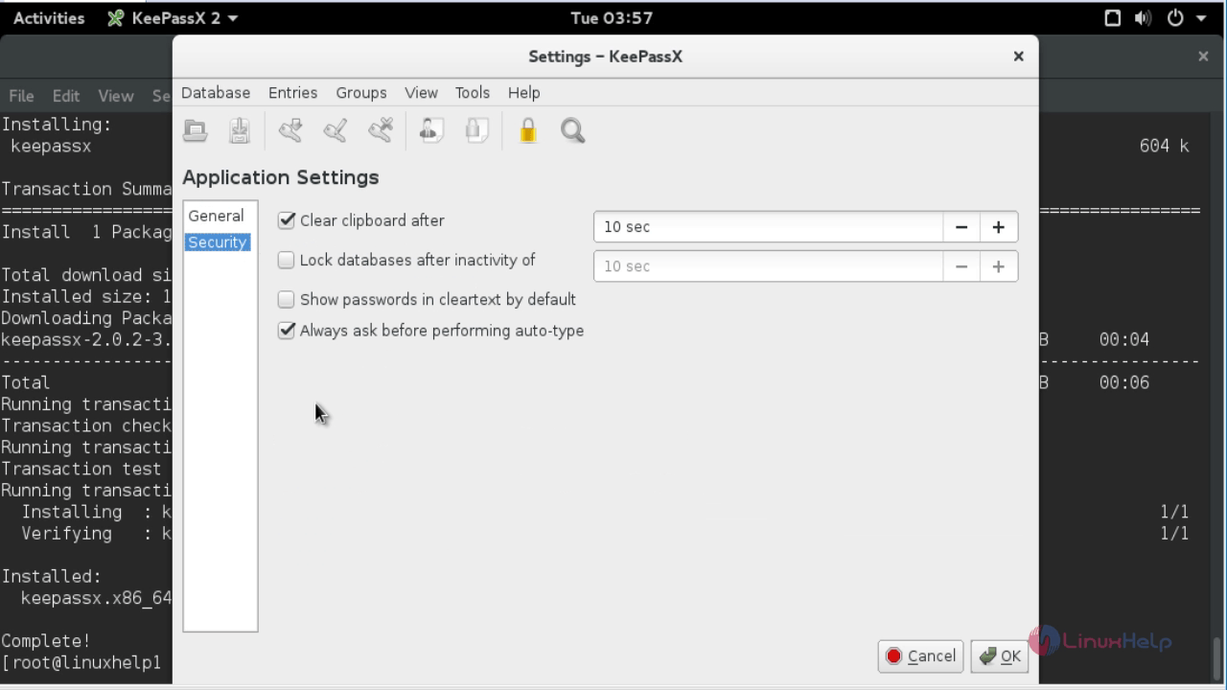Click the Copy password toolbar icon

476,130
